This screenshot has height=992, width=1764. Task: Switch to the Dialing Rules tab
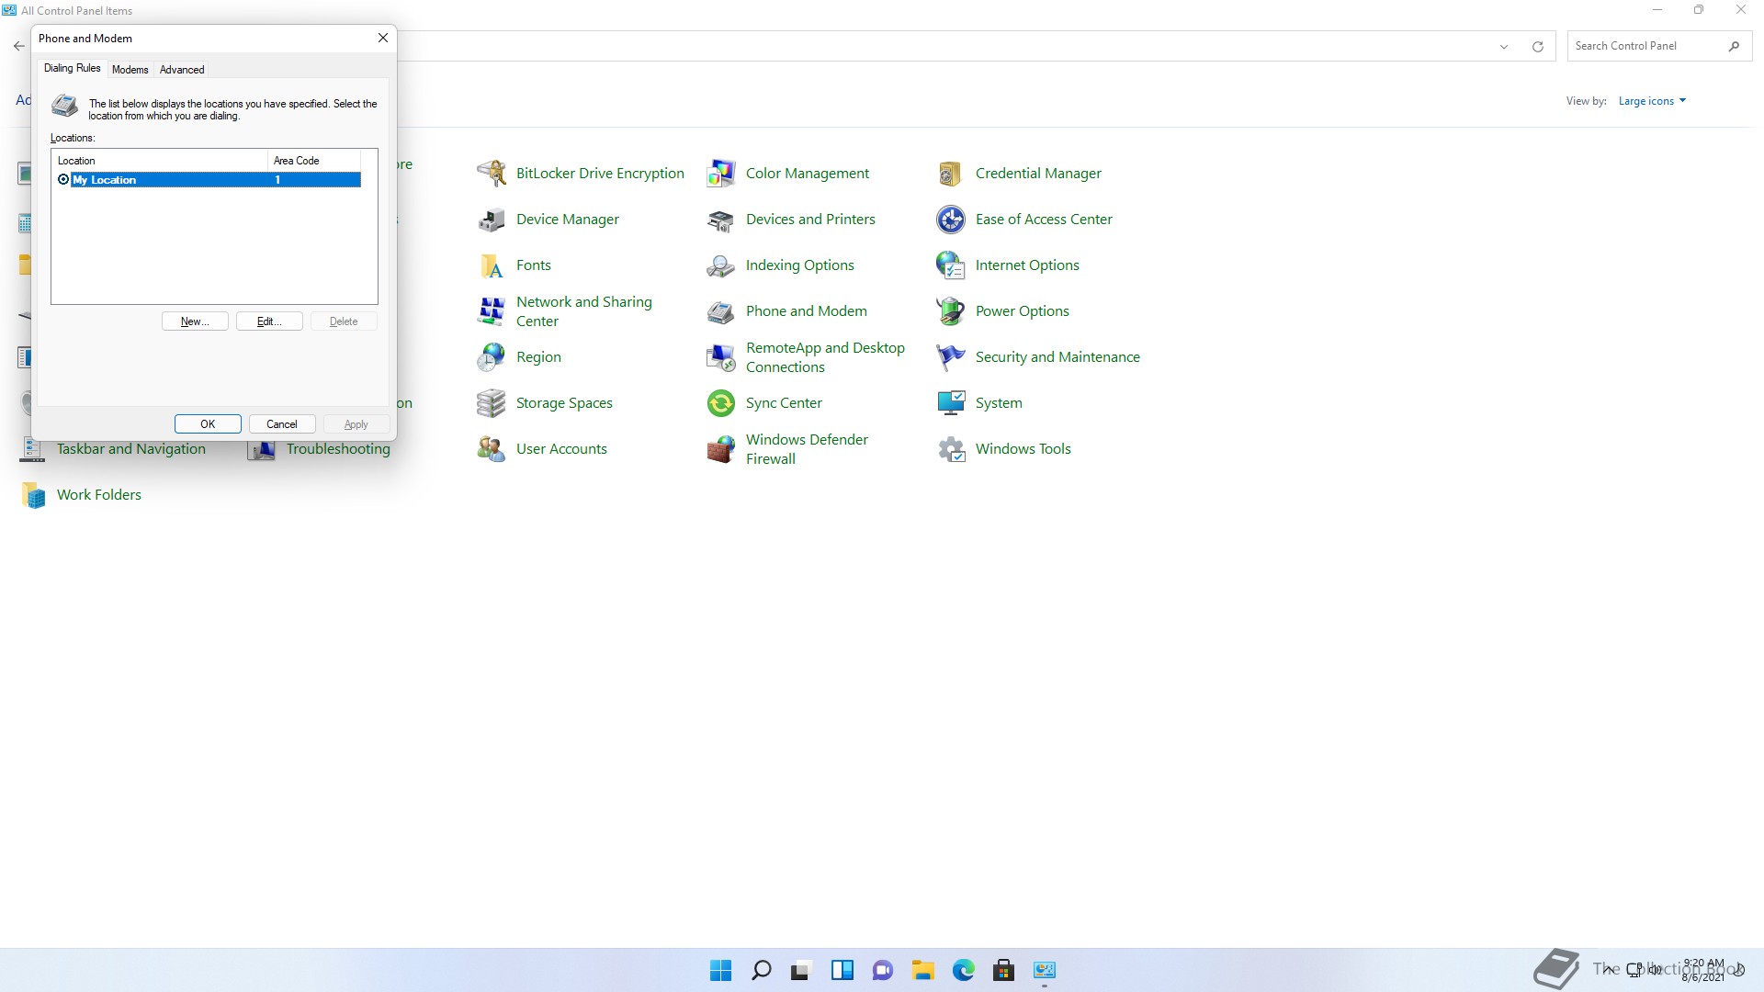(73, 68)
